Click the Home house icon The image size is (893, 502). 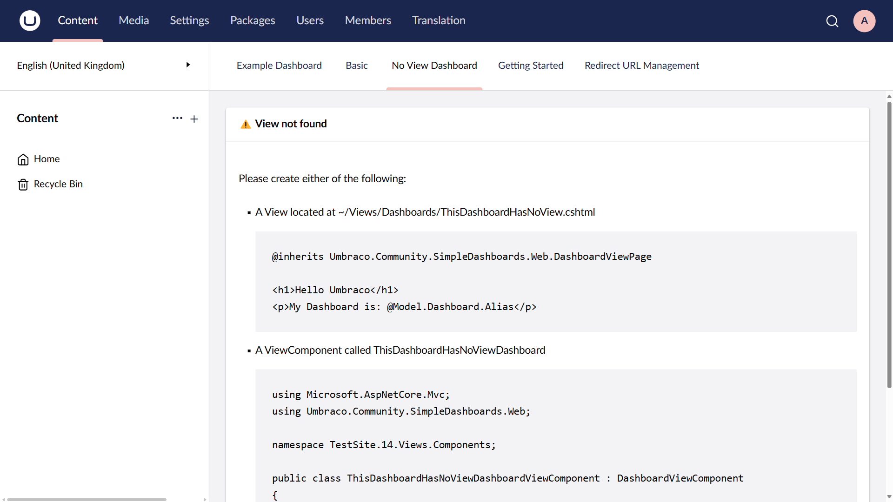(23, 159)
